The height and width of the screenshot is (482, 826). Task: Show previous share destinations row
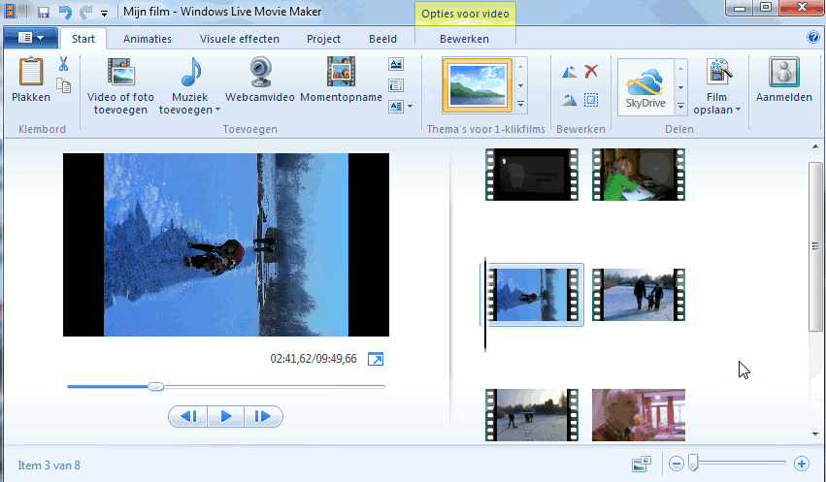coord(680,68)
